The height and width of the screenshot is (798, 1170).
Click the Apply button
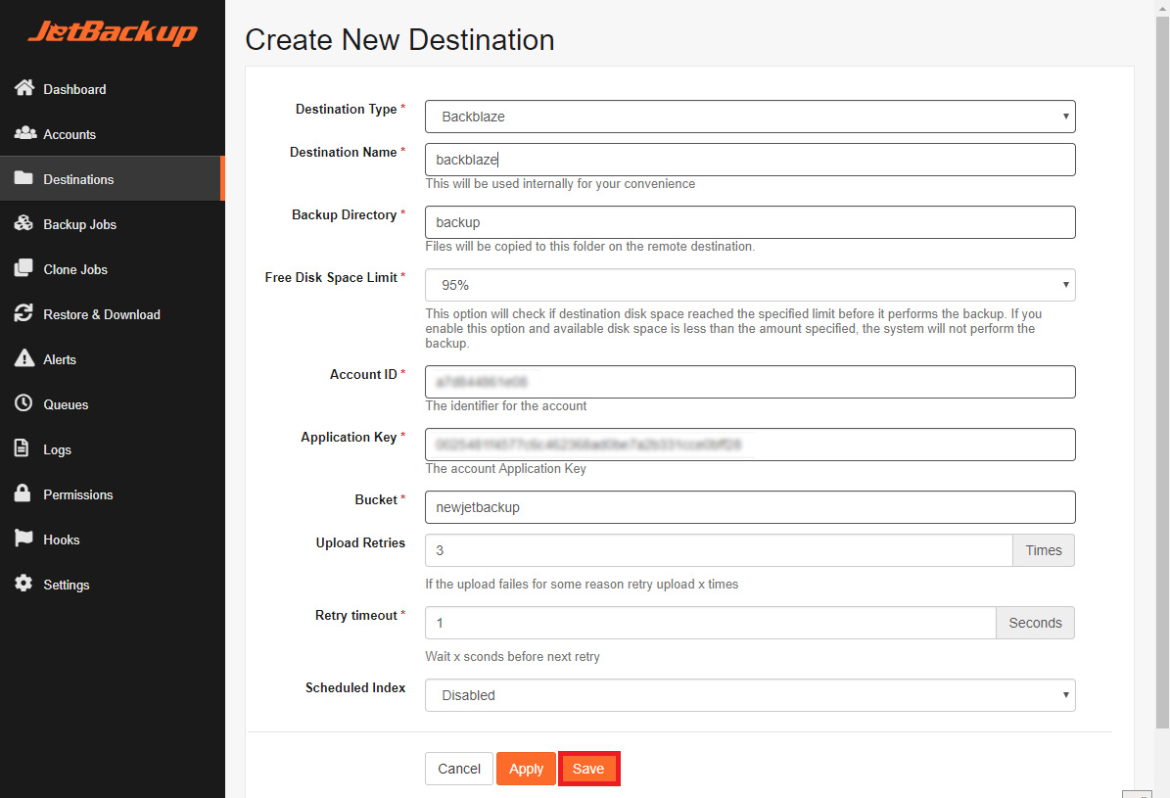(x=526, y=769)
